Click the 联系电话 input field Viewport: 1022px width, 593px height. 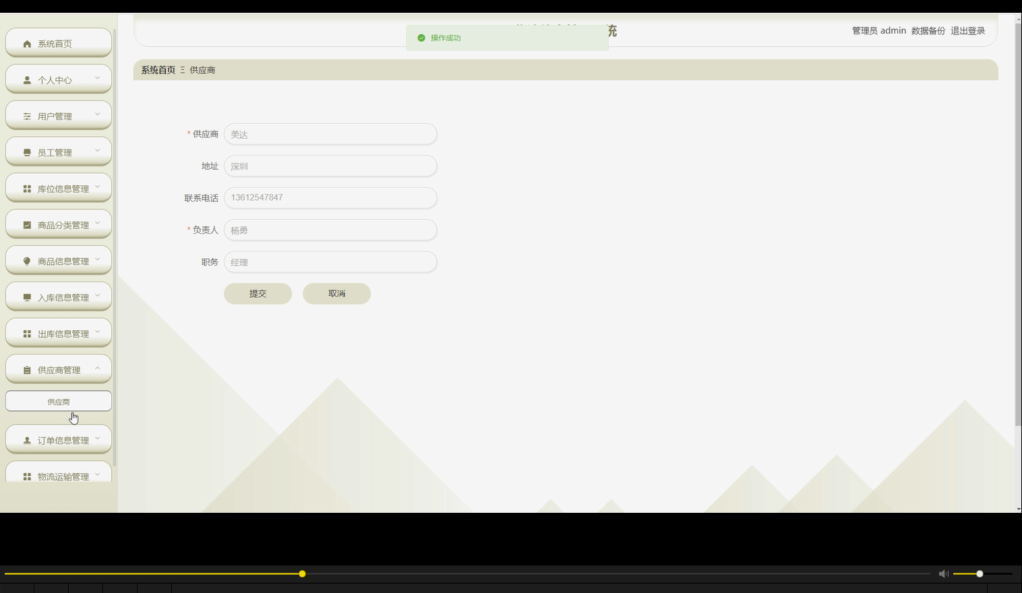click(330, 197)
